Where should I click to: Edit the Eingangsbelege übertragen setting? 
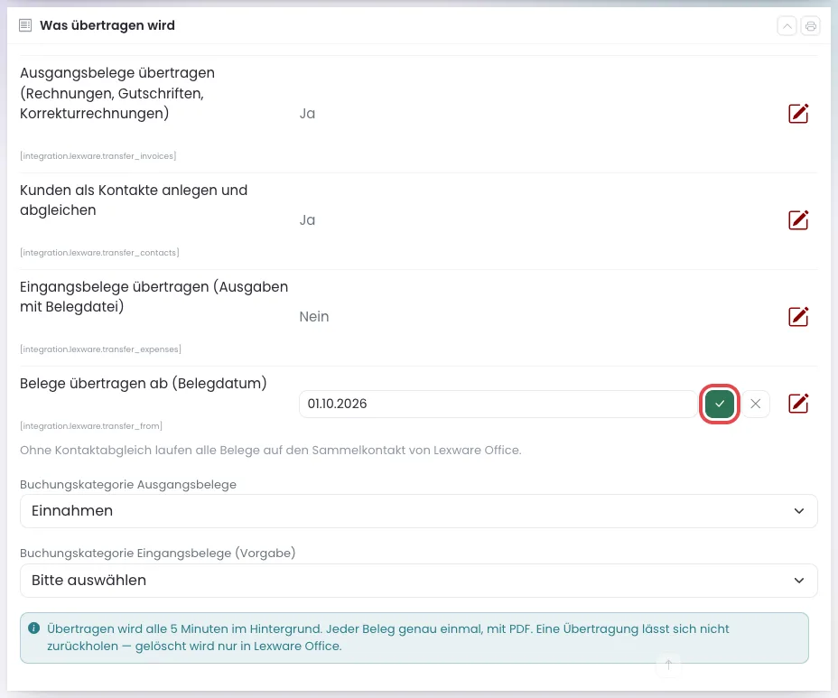(x=798, y=316)
